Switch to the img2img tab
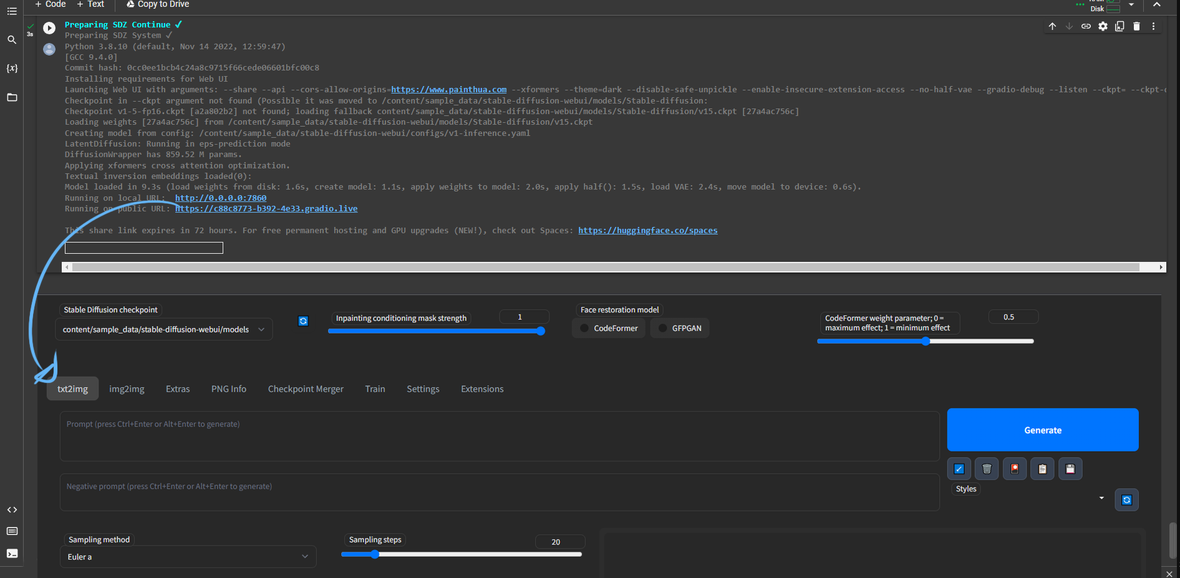This screenshot has height=578, width=1180. coord(127,388)
